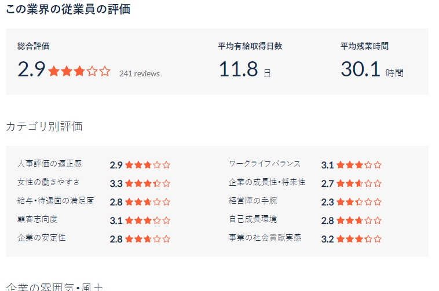Click the 事業の社会貢献実感 stars

(359, 239)
